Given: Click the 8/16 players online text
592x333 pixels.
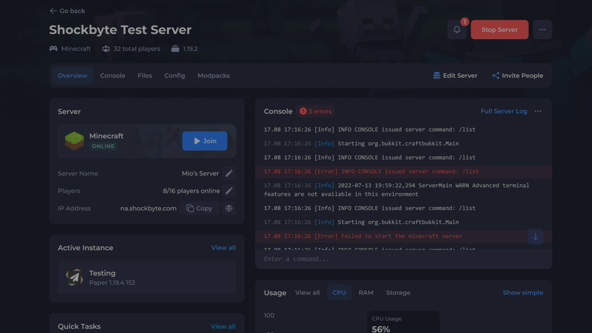Looking at the screenshot, I should point(191,191).
